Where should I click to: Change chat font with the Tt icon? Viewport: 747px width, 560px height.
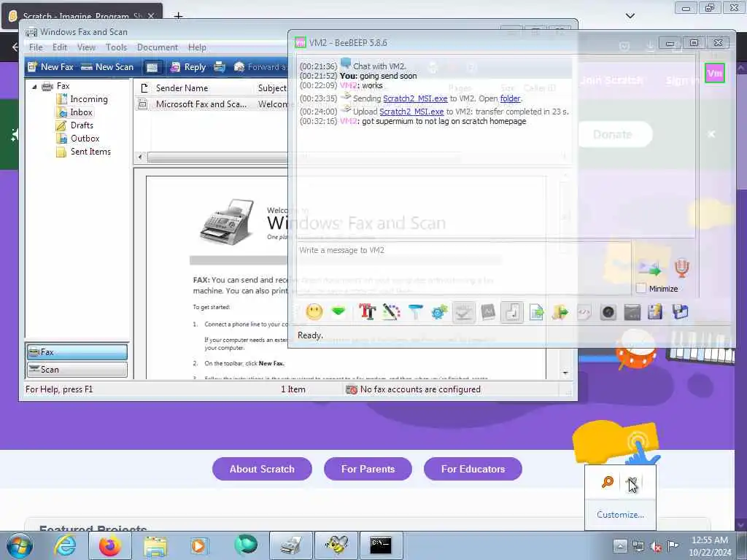[x=368, y=312]
